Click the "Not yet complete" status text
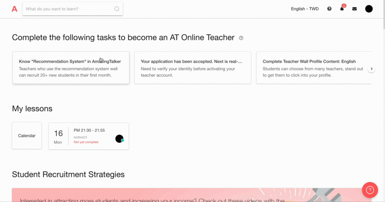The width and height of the screenshot is (385, 202). click(x=86, y=142)
